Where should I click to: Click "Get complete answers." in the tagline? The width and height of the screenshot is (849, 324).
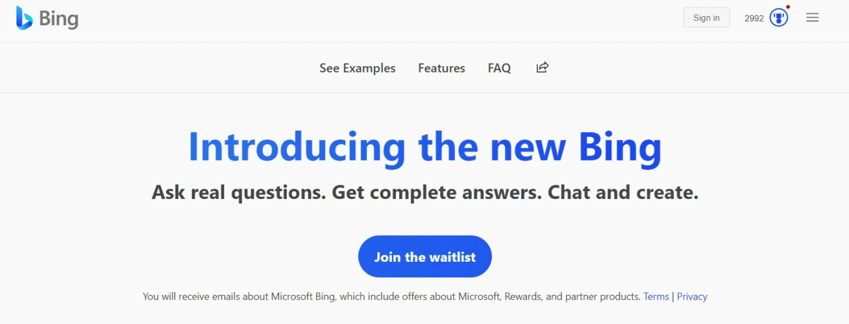(436, 192)
